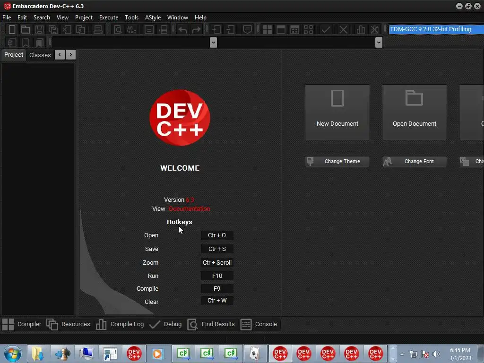This screenshot has width=484, height=363.
Task: Click the Compiler tab grid icon
Action: (9, 324)
